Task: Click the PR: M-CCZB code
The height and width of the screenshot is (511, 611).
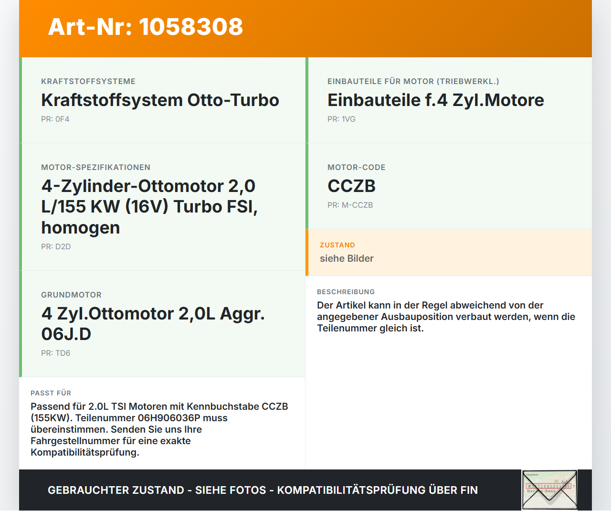Action: pos(350,205)
